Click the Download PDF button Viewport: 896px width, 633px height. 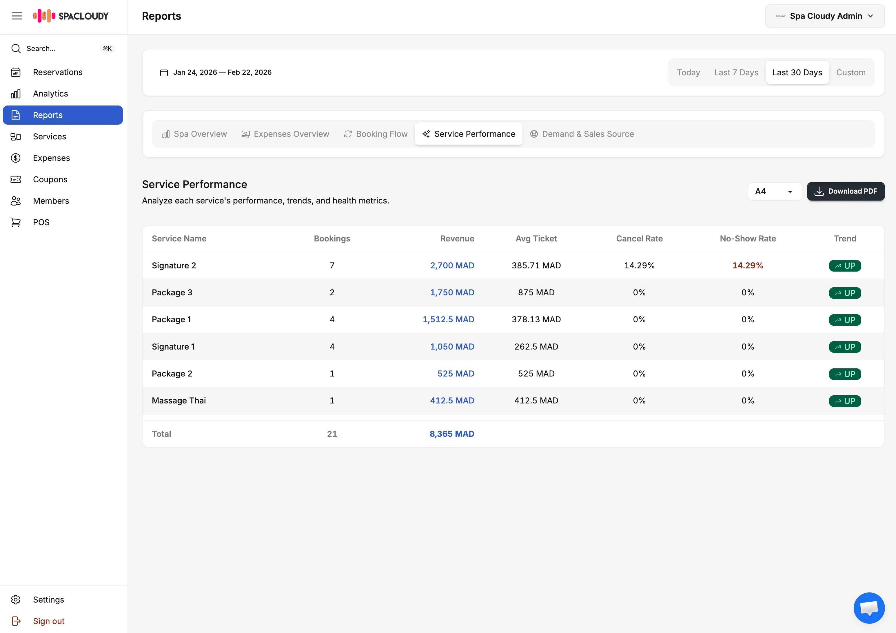(x=845, y=191)
